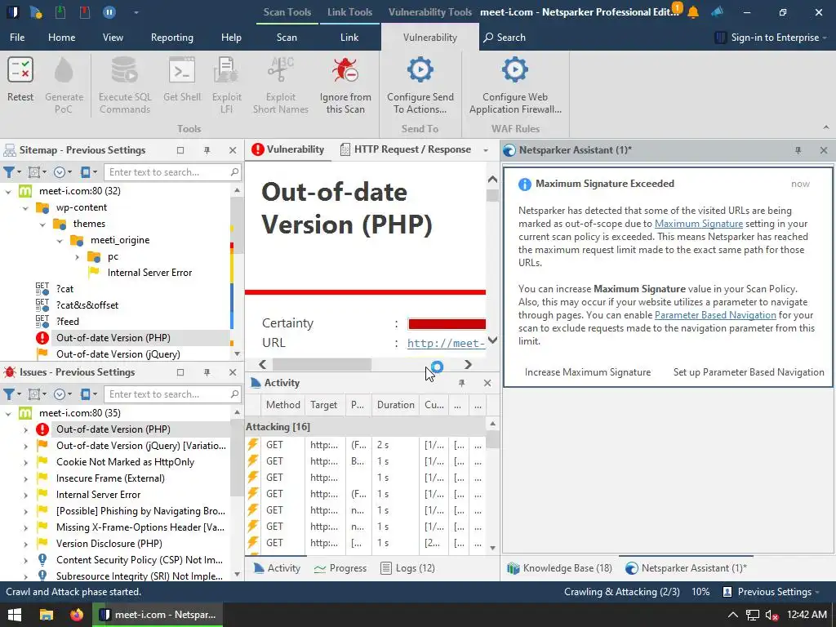Open Sitemap view mode dropdown

pos(88,172)
